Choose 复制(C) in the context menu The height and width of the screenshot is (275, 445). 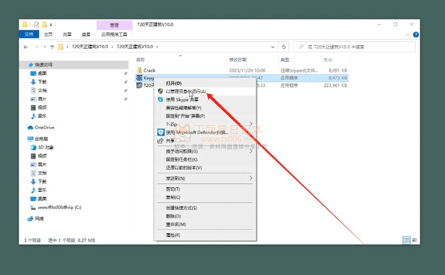[x=205, y=197]
